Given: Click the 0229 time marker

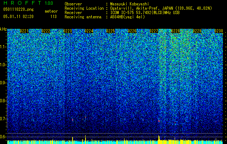Looking at the screenshot, I should [x=197, y=31].
